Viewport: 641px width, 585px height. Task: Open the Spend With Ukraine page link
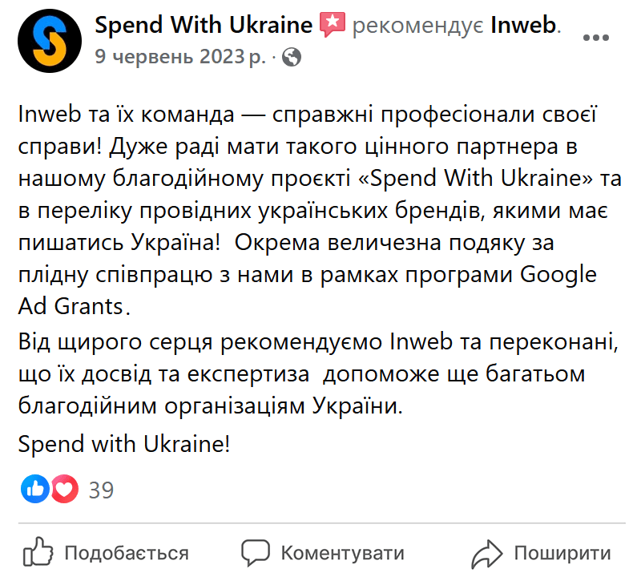(x=203, y=25)
